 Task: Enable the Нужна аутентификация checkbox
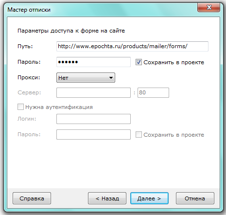20,107
